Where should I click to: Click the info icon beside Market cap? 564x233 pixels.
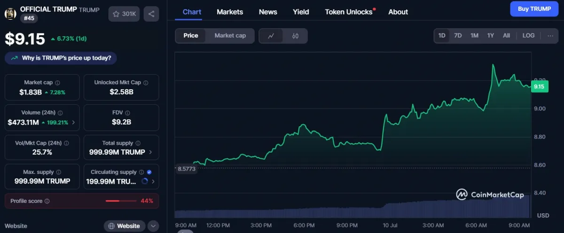[58, 83]
